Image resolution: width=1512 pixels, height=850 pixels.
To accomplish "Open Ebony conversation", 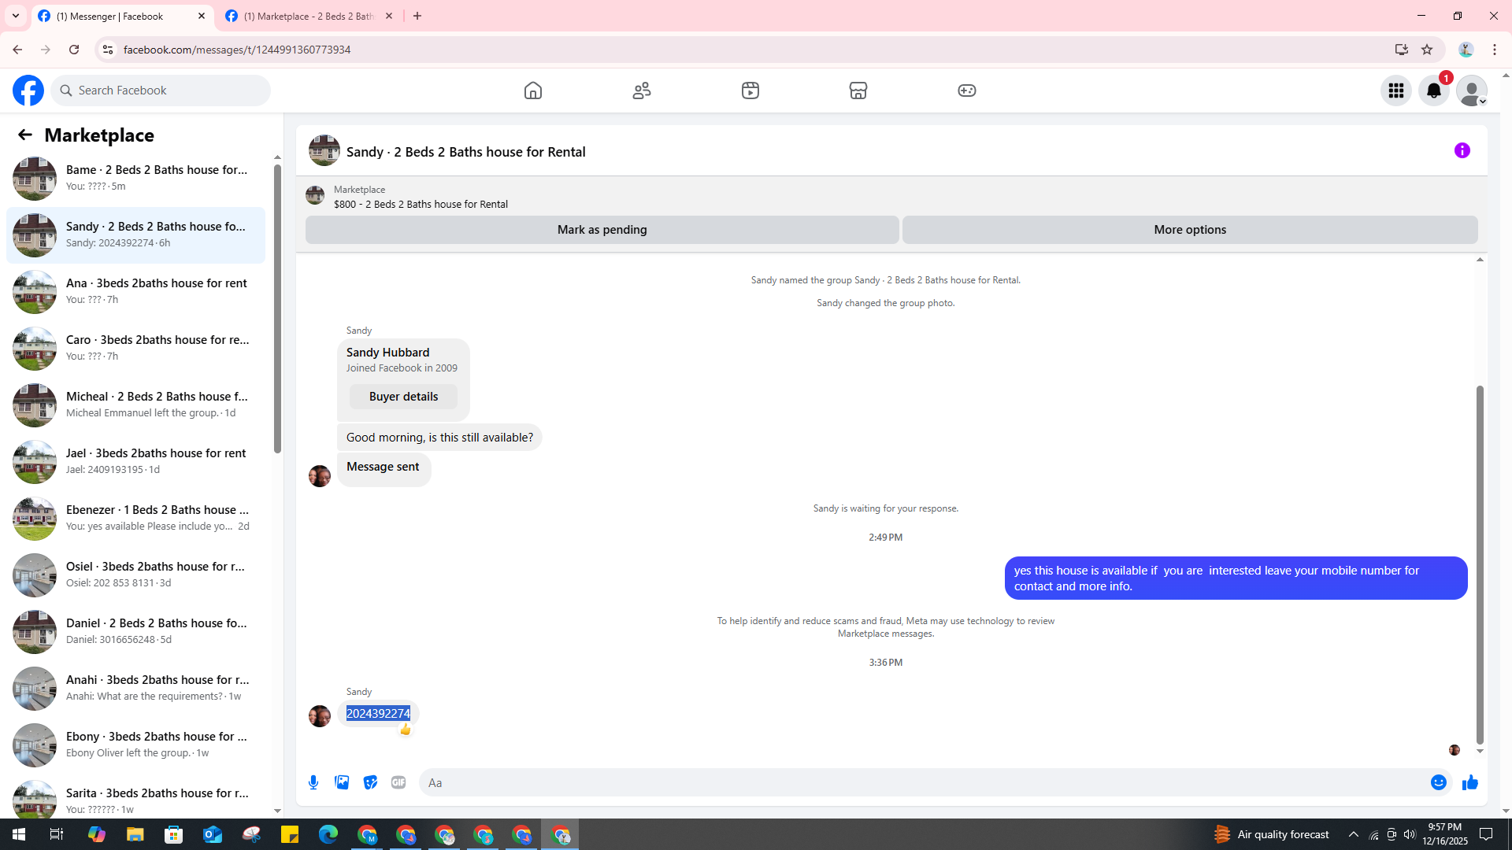I will [x=136, y=745].
